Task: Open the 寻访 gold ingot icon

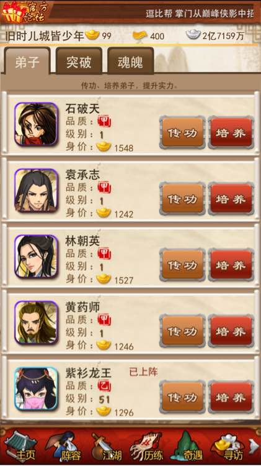Action: click(x=228, y=446)
